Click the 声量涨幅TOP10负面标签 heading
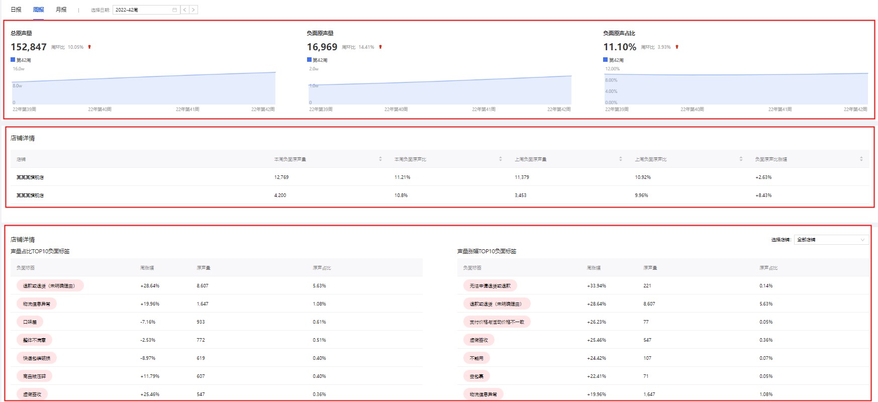The width and height of the screenshot is (878, 402). 487,251
